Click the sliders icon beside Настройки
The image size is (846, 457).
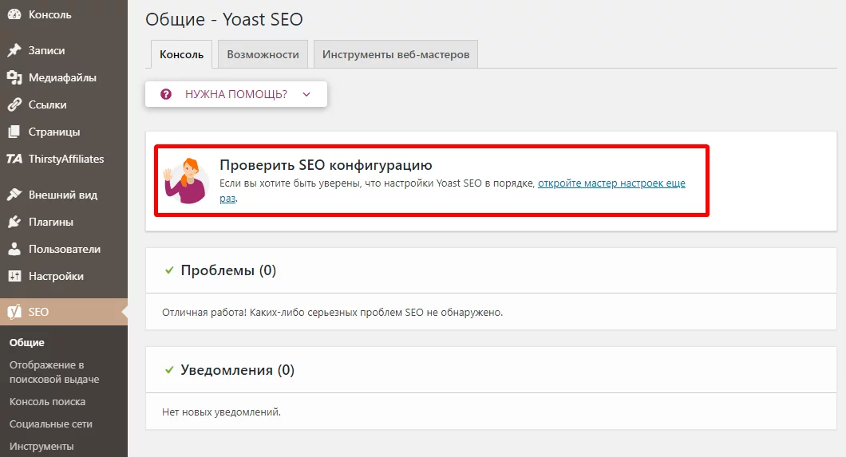tap(14, 276)
